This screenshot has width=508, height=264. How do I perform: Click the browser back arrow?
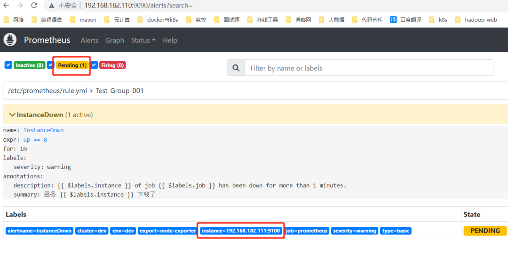point(6,5)
